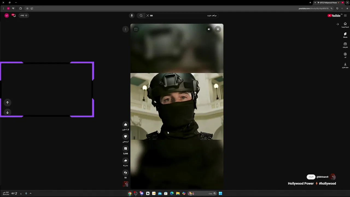Open File Explorer from the taskbar
The image size is (350, 197).
[x=178, y=193]
